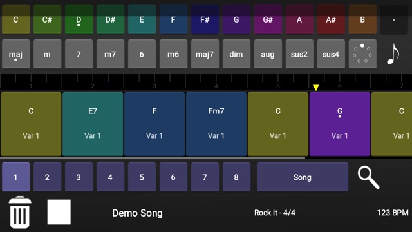The width and height of the screenshot is (412, 232).
Task: Select the purple G chord block
Action: [x=340, y=124]
